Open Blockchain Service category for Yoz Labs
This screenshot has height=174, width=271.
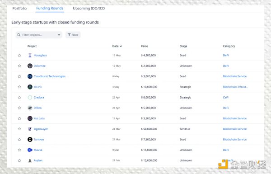point(235,118)
